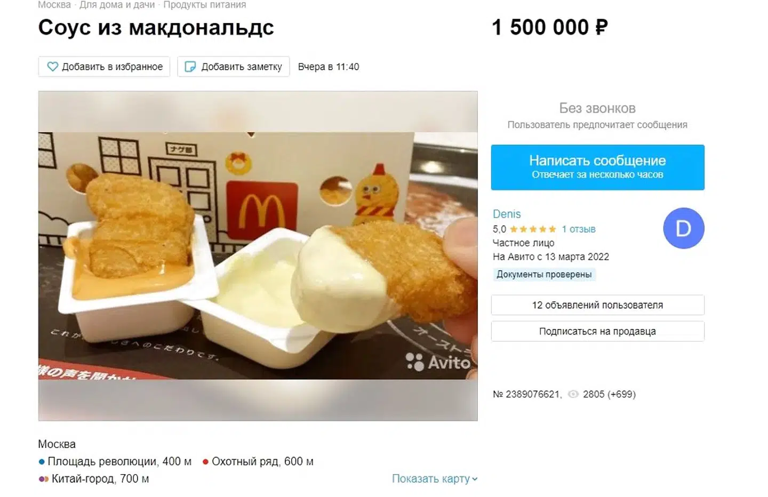This screenshot has width=768, height=497.
Task: Click the blue metro dot for Площадь революции
Action: [x=42, y=462]
